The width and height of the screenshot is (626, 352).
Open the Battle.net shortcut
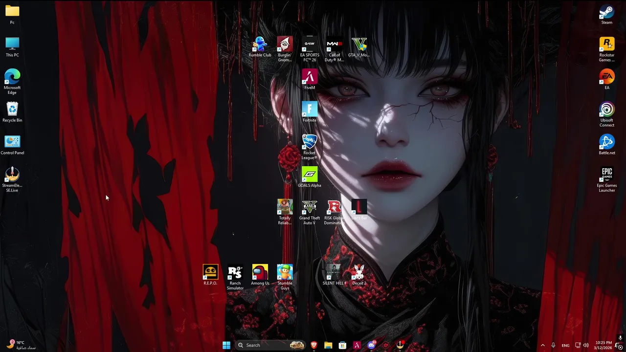(x=606, y=145)
